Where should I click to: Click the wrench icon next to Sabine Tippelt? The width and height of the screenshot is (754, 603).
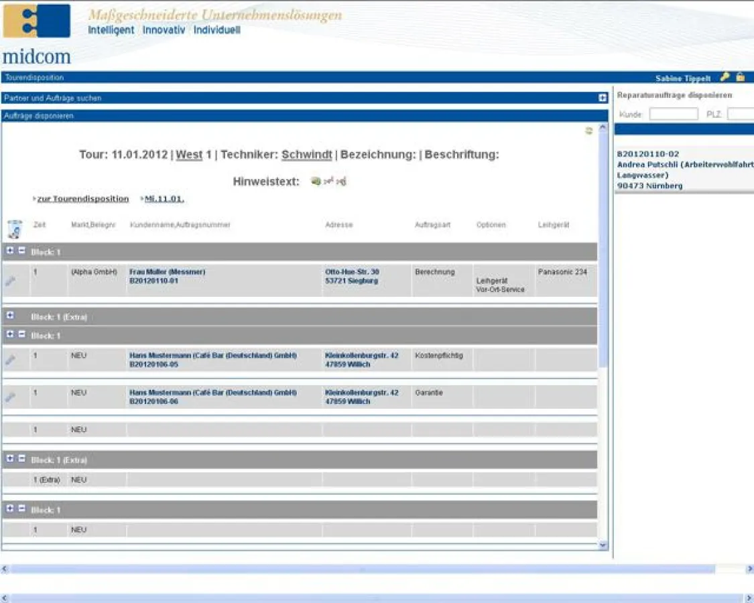point(724,78)
